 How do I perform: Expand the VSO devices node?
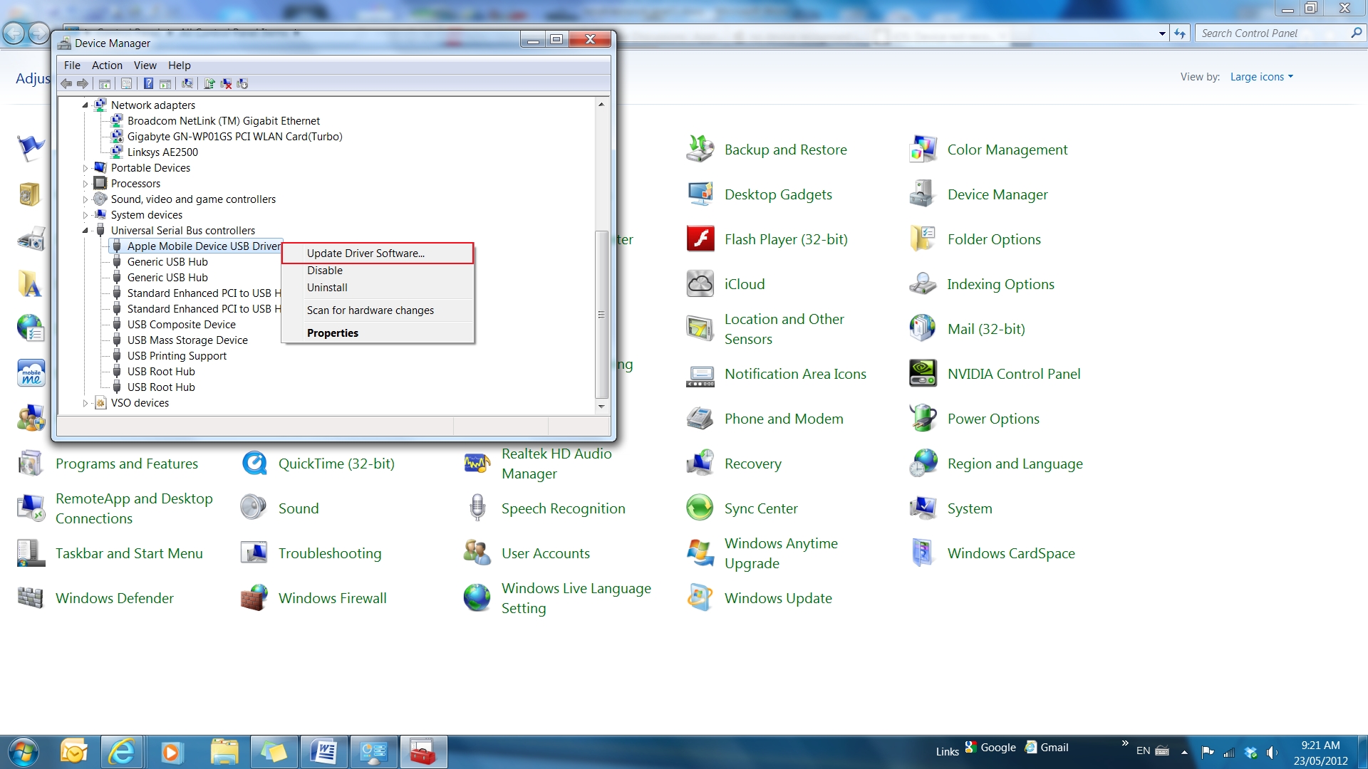(x=85, y=403)
